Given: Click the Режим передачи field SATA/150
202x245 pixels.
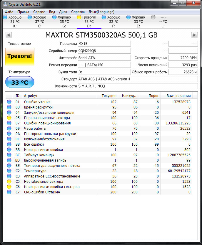Looking at the screenshot, I should (x=104, y=65).
